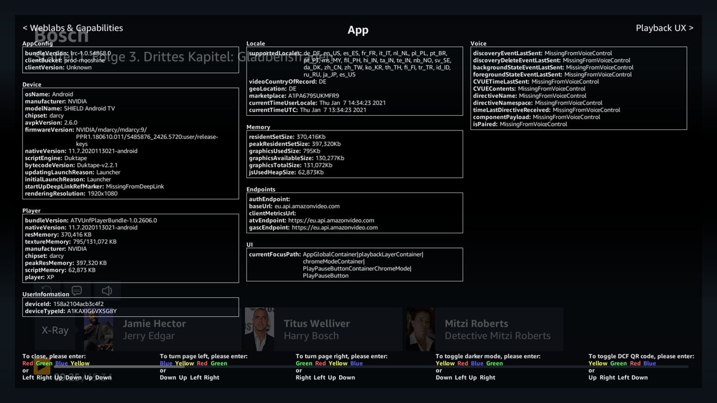The height and width of the screenshot is (403, 717).
Task: Click the currentTimeUTC value
Action: tap(333, 110)
